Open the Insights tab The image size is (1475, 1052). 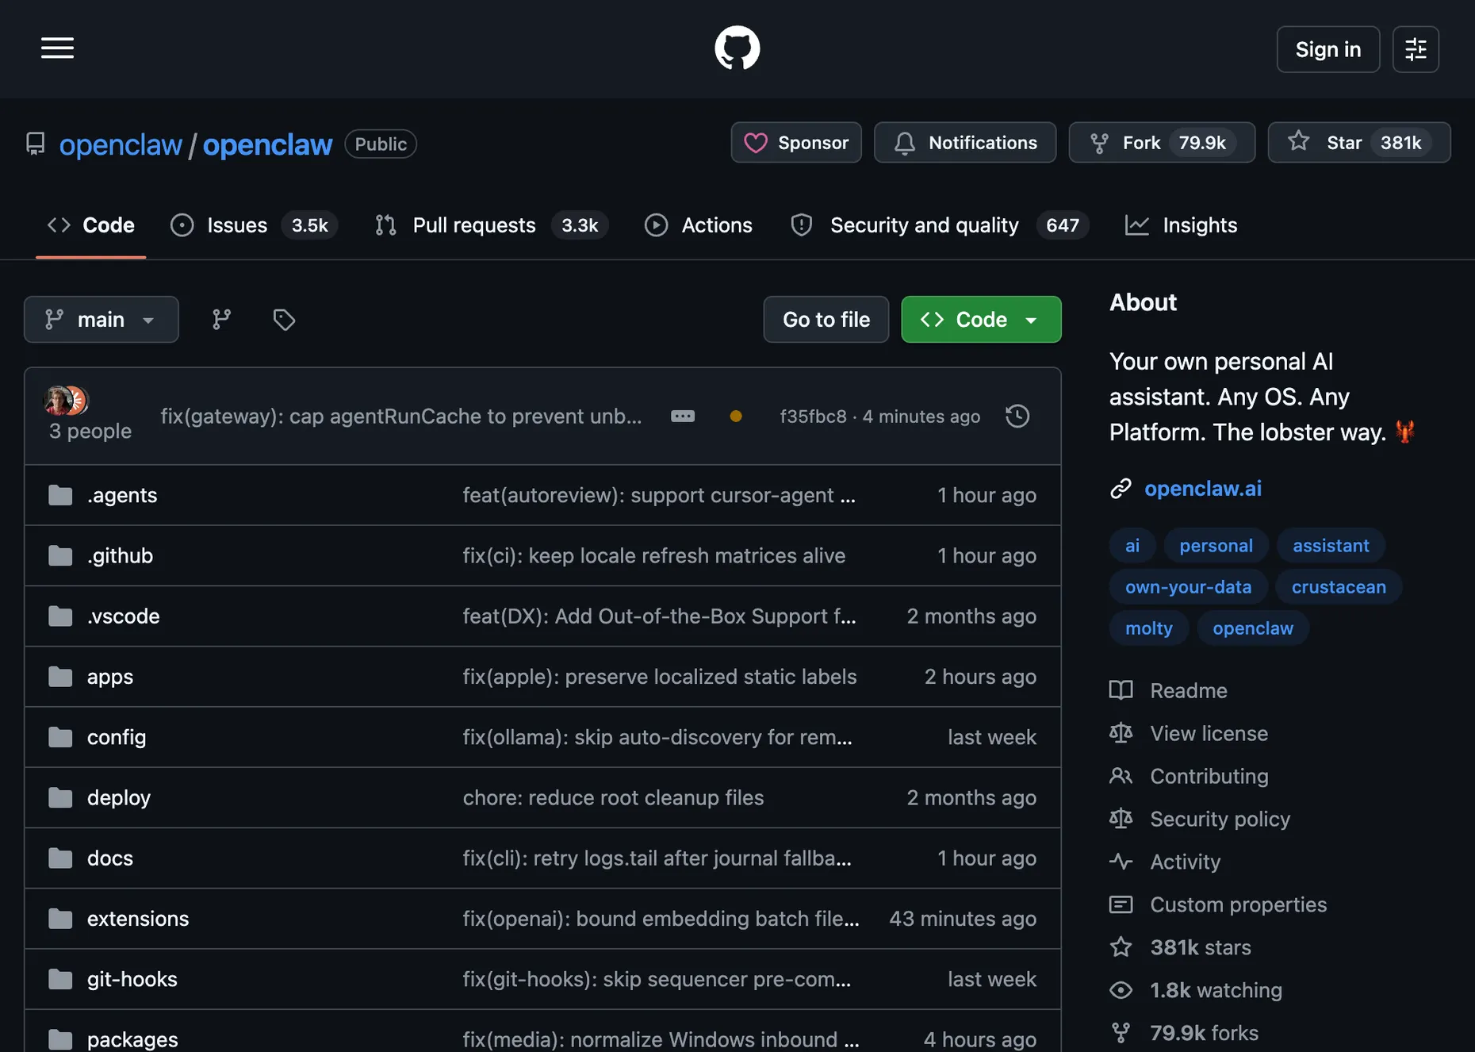click(1181, 225)
